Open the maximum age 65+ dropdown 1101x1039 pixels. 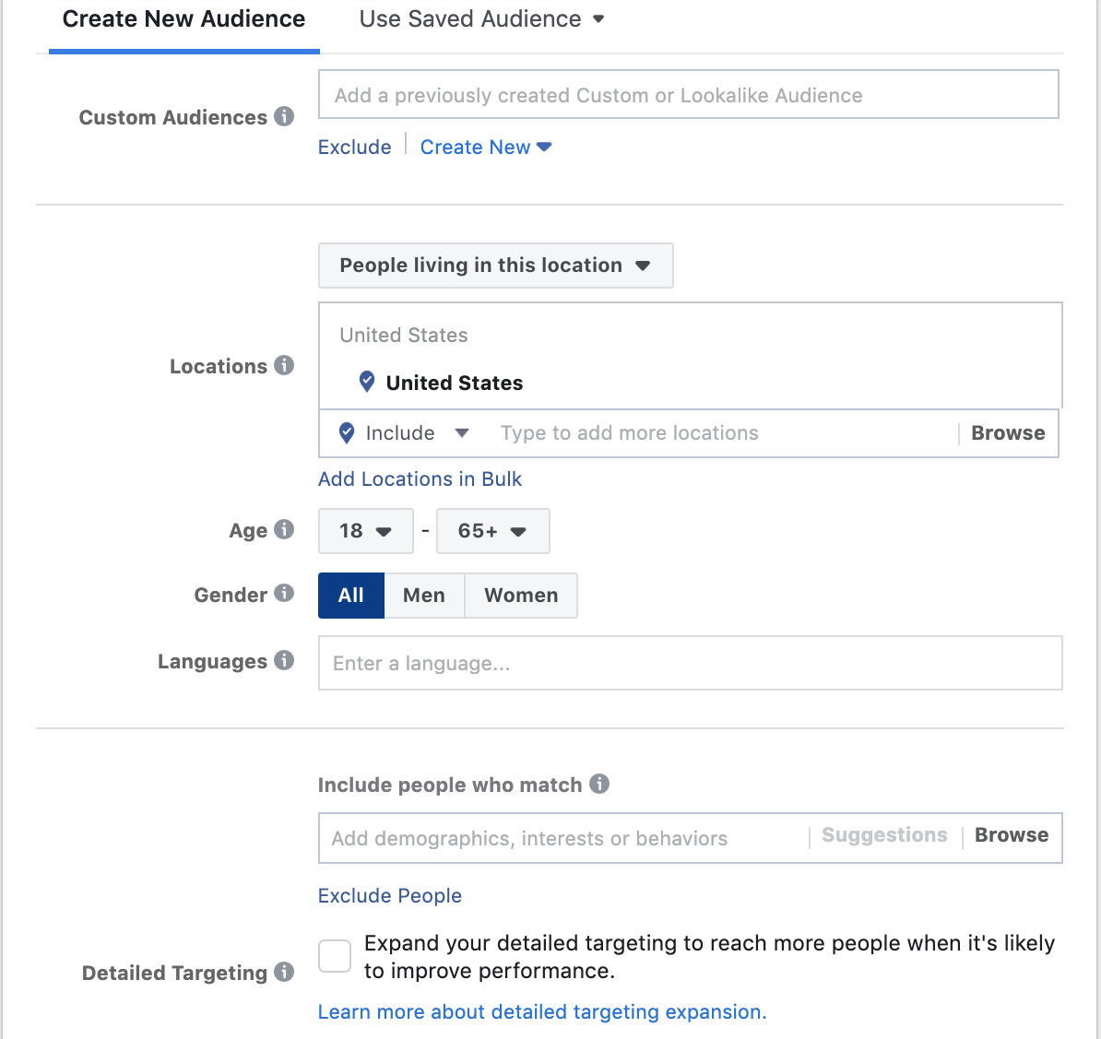(x=492, y=531)
